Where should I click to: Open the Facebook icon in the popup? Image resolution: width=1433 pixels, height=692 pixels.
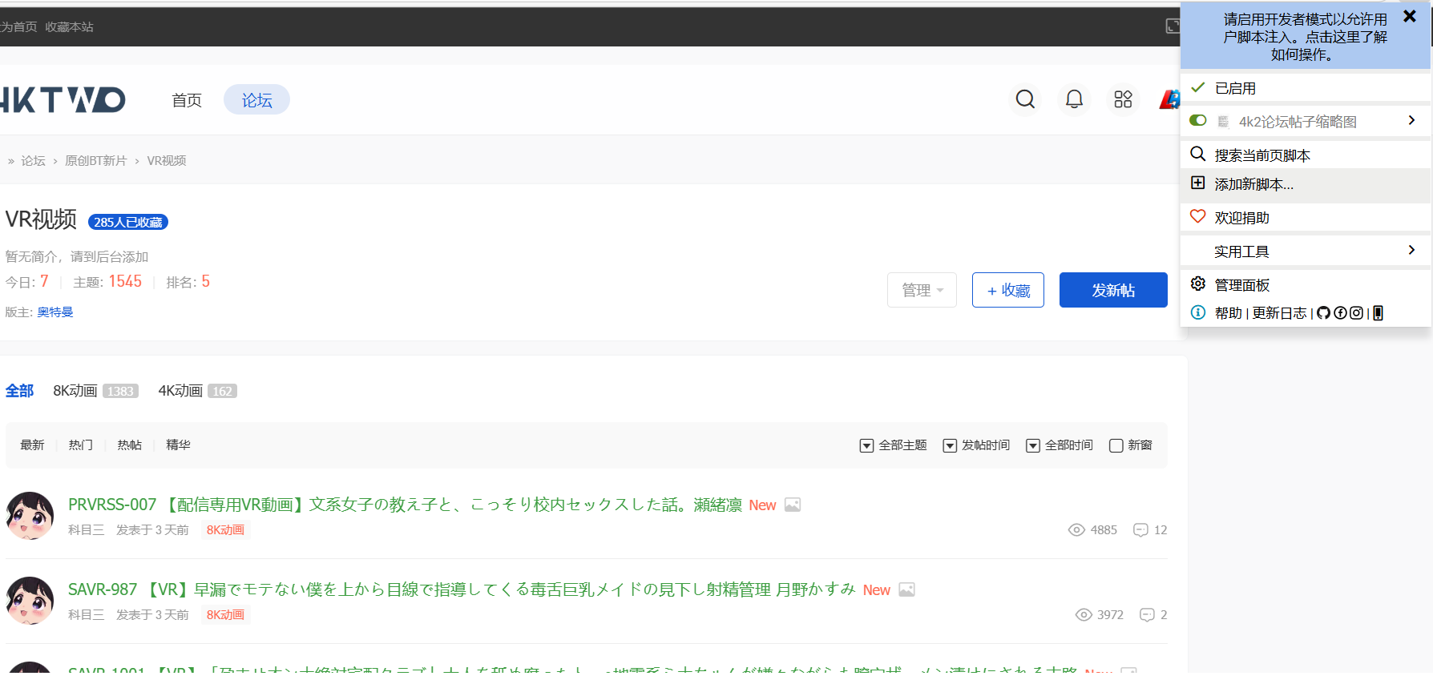pos(1340,313)
